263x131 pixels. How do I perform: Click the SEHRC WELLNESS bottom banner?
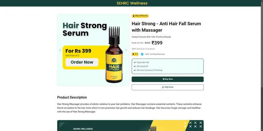pyautogui.click(x=130, y=125)
